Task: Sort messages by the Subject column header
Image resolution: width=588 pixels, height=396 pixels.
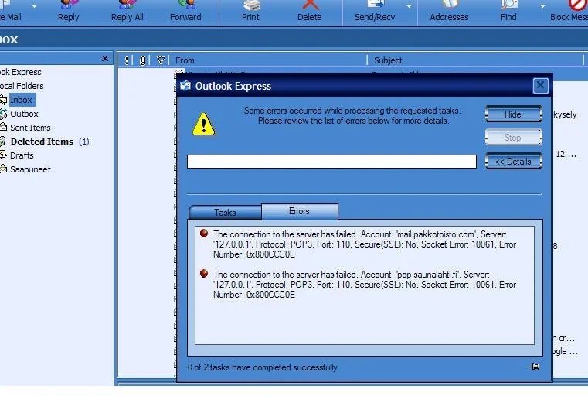Action: pos(388,60)
